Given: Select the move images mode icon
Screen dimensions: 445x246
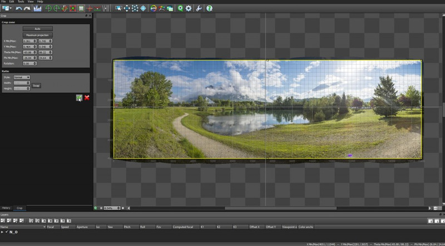Looking at the screenshot, I should [118, 8].
